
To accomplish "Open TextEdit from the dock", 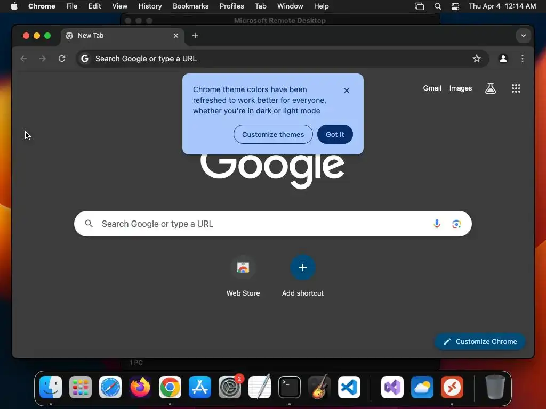I will [x=260, y=387].
